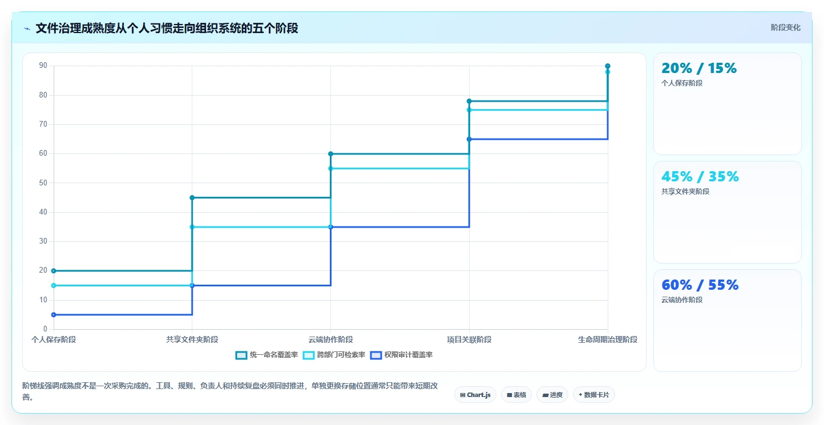Screen dimensions: 824x425
Task: Open the 20% / 15% 个人保存阶段 card
Action: click(728, 104)
